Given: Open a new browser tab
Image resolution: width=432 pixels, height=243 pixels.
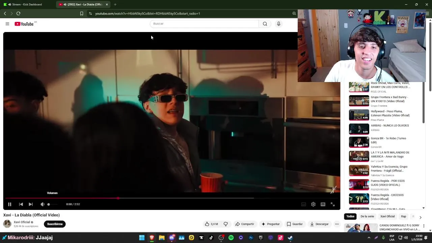Looking at the screenshot, I should pyautogui.click(x=115, y=4).
